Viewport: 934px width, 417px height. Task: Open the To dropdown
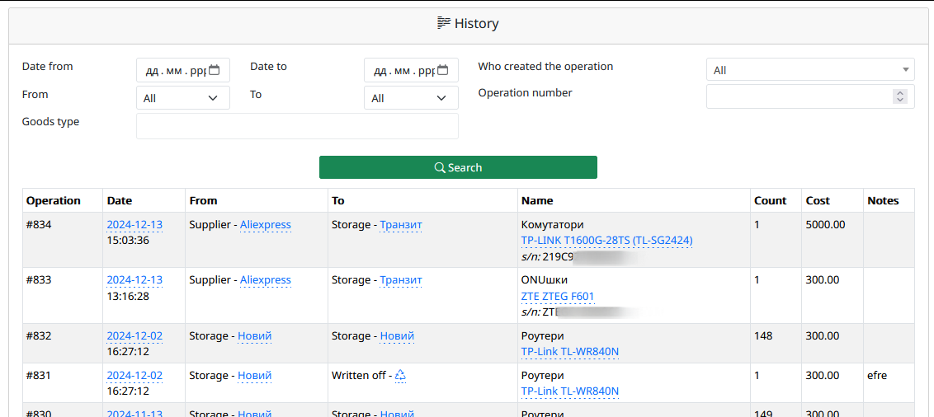pos(411,97)
